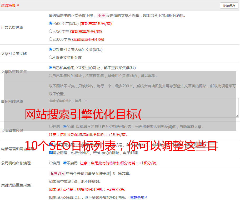Select 关闭 for 文本鉴黄过滤
Screen dimensions: 240x202
pyautogui.click(x=65, y=127)
